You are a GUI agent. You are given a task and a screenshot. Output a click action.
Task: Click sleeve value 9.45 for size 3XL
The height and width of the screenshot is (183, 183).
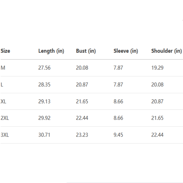coord(118,135)
